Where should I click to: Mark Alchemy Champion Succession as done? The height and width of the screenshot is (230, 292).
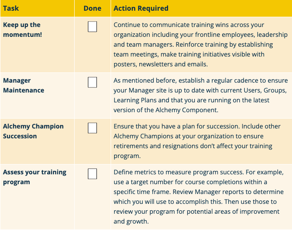click(92, 128)
